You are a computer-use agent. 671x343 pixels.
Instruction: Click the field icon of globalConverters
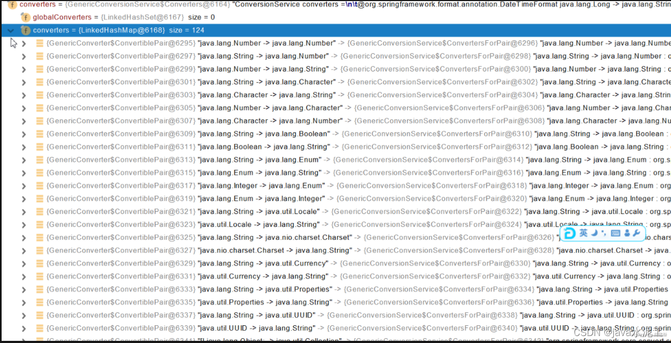coord(25,17)
